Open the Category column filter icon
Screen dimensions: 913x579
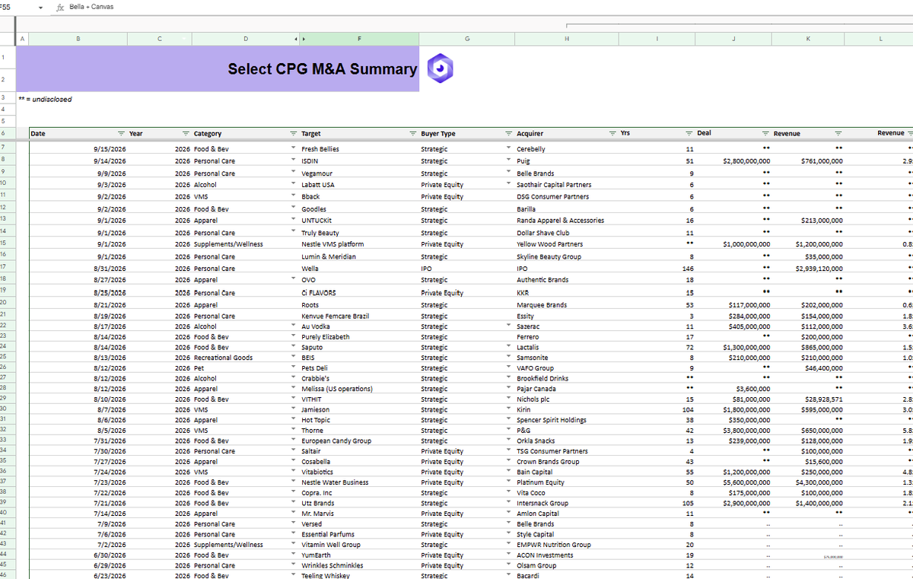(x=294, y=134)
